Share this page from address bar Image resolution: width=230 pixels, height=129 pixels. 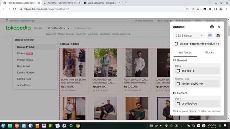193,9
